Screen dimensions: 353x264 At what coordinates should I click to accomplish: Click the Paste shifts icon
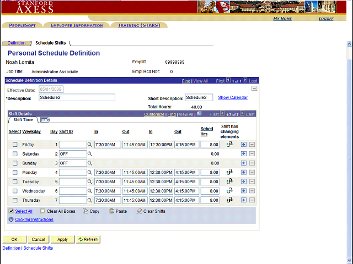click(x=112, y=211)
